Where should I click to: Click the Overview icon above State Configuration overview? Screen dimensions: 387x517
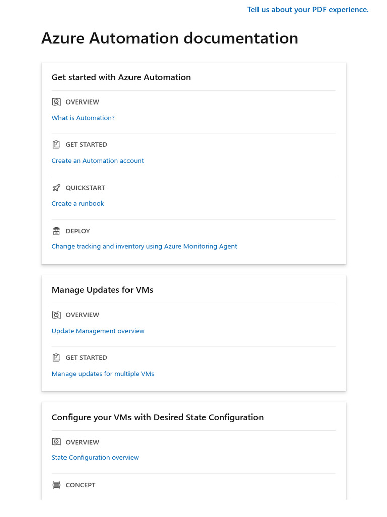point(56,442)
